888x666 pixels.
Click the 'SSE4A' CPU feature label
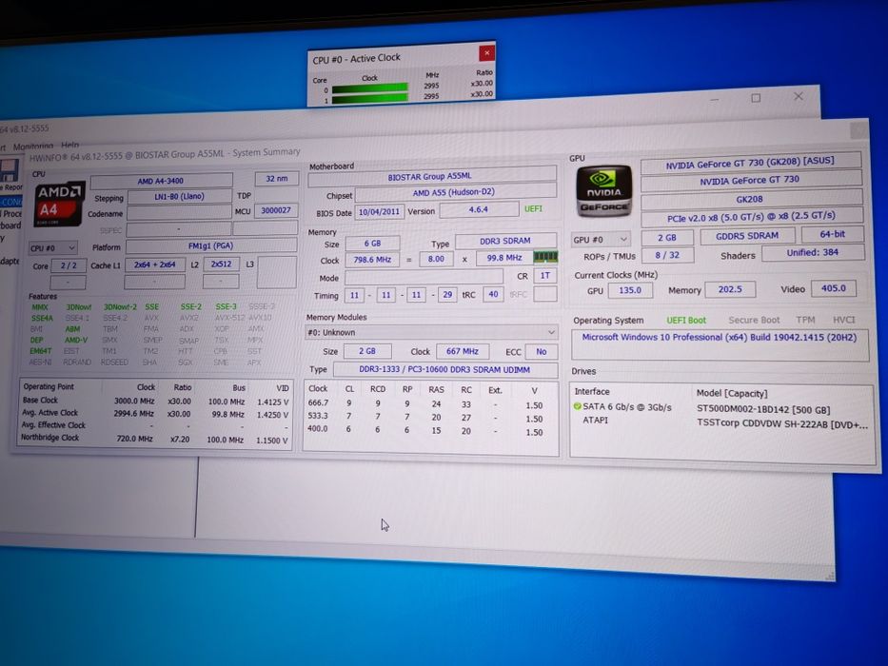[42, 319]
